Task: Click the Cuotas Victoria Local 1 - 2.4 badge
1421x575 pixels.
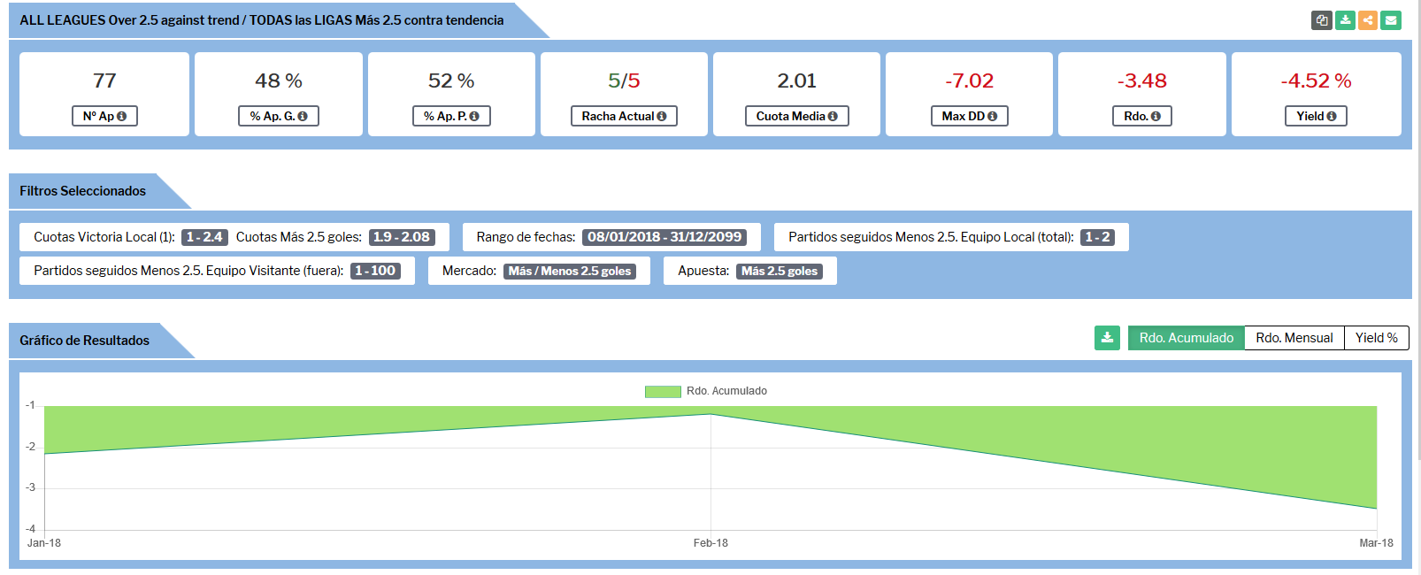Action: click(x=204, y=237)
